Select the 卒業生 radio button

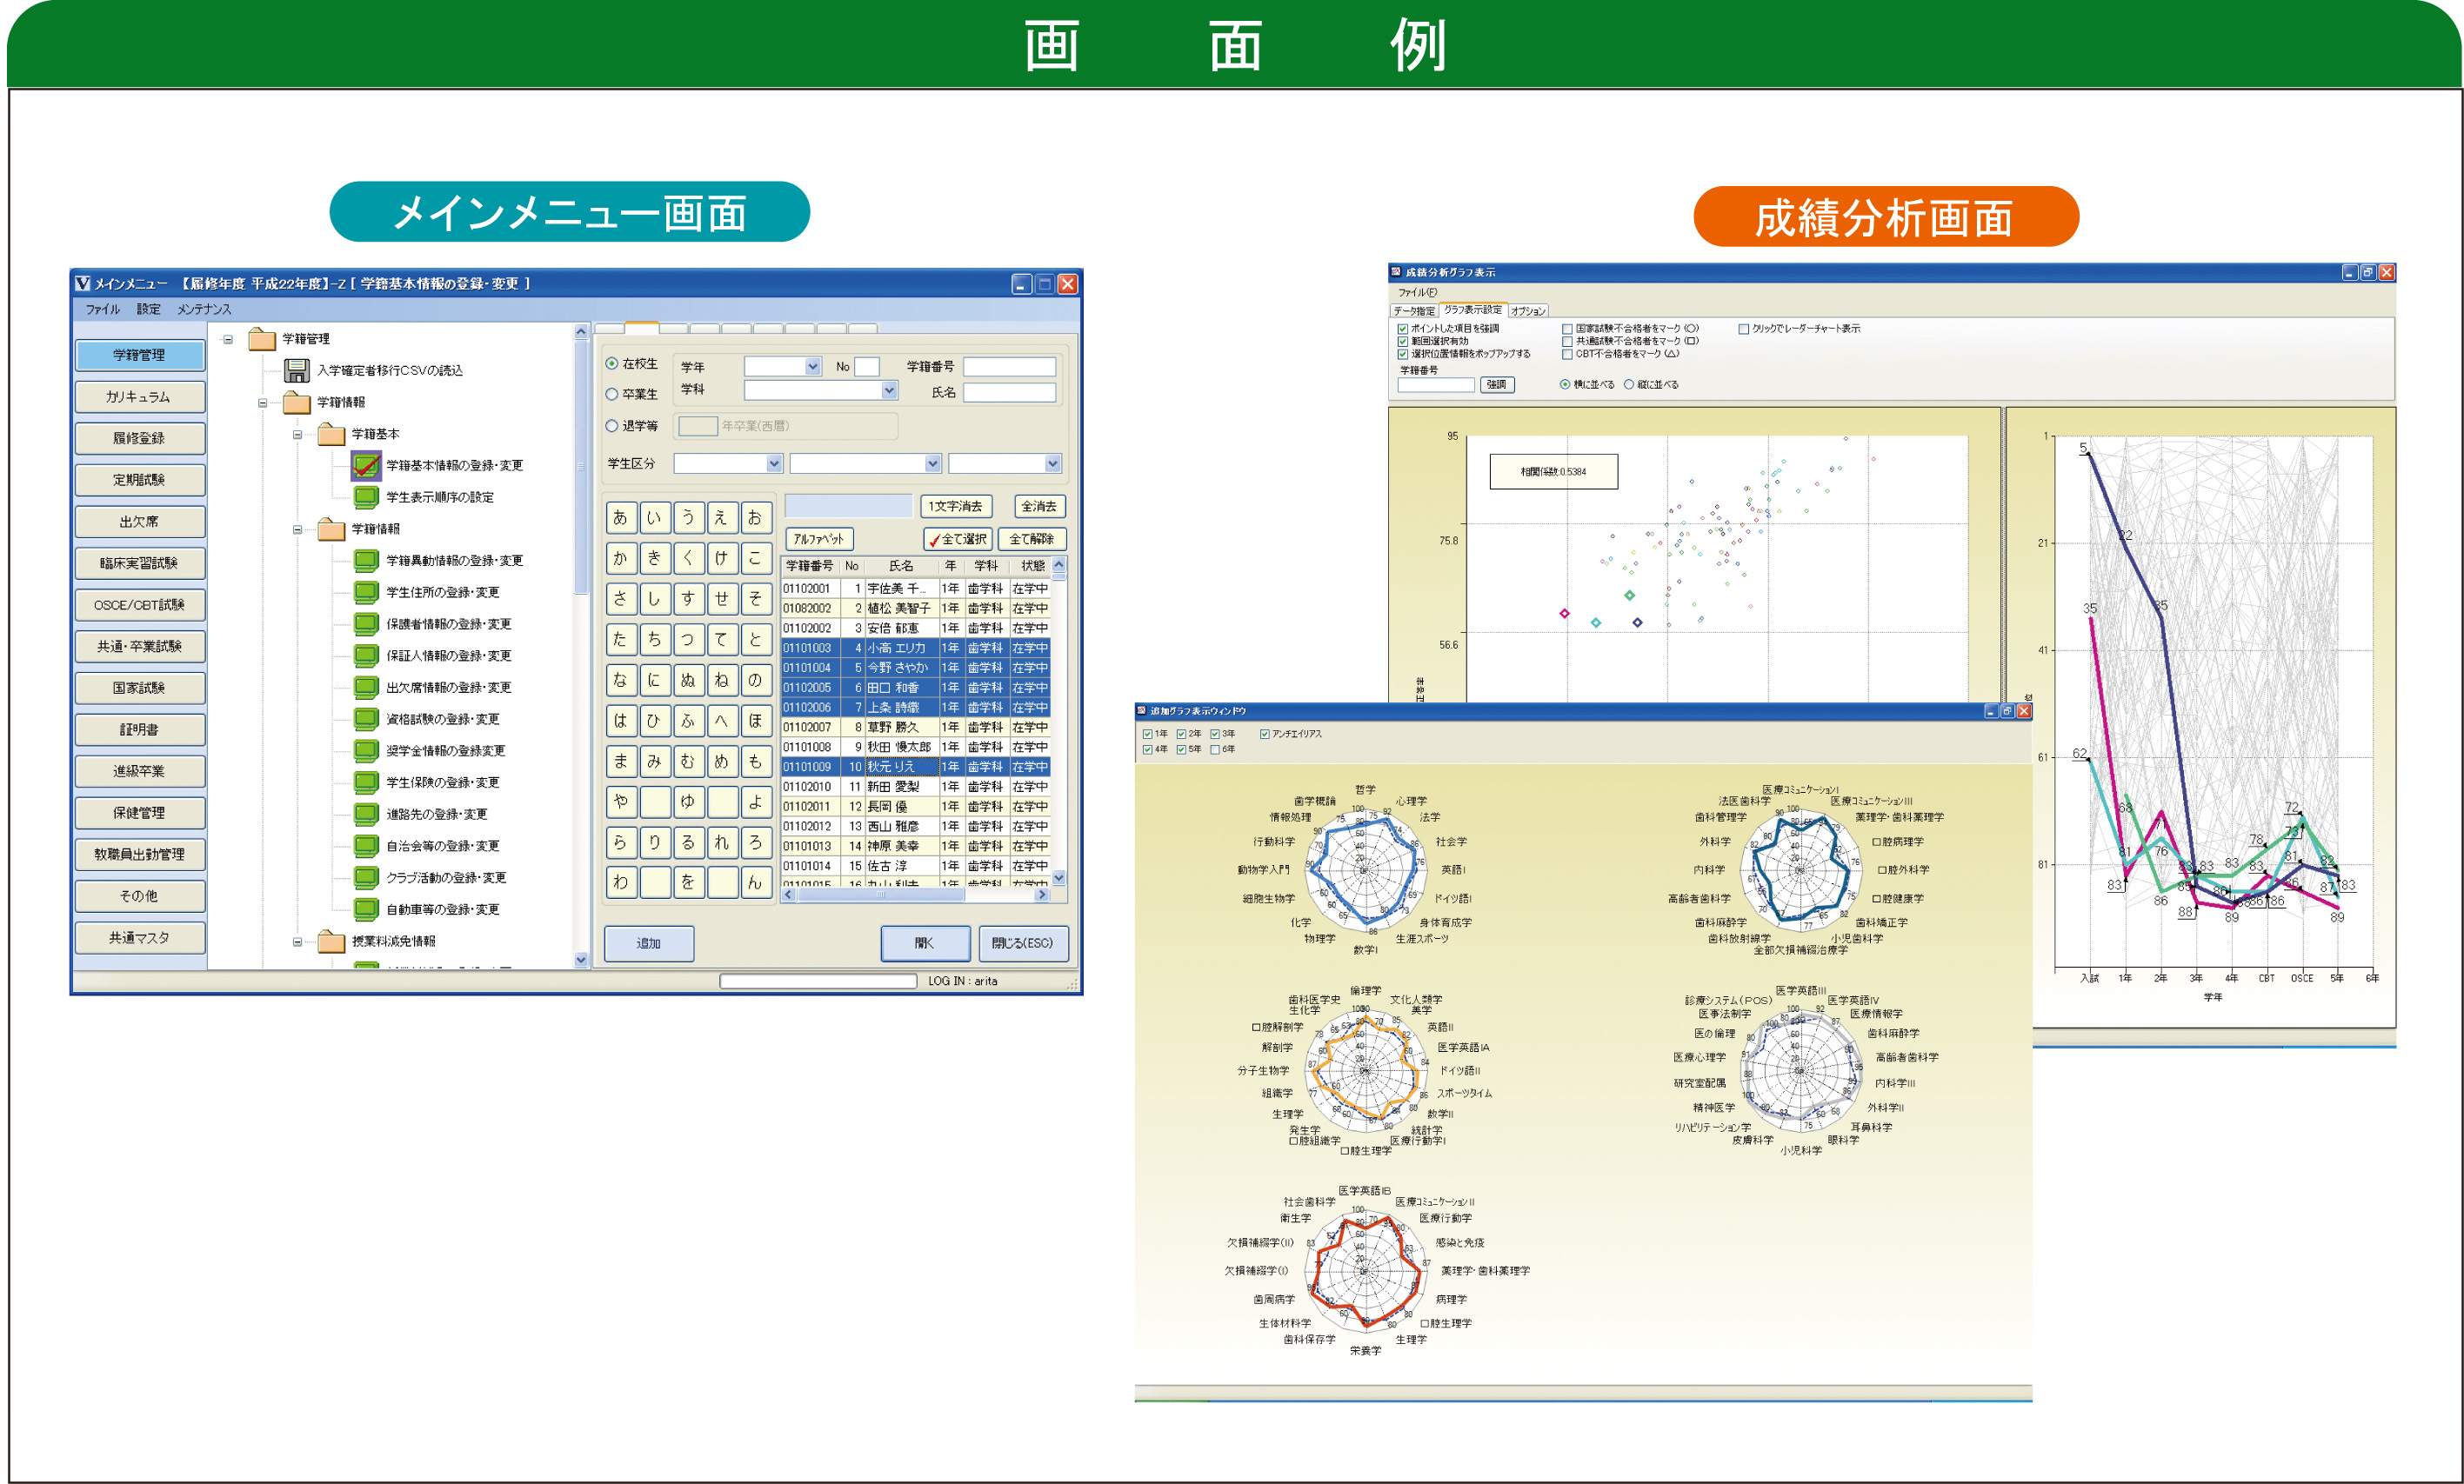click(x=612, y=395)
